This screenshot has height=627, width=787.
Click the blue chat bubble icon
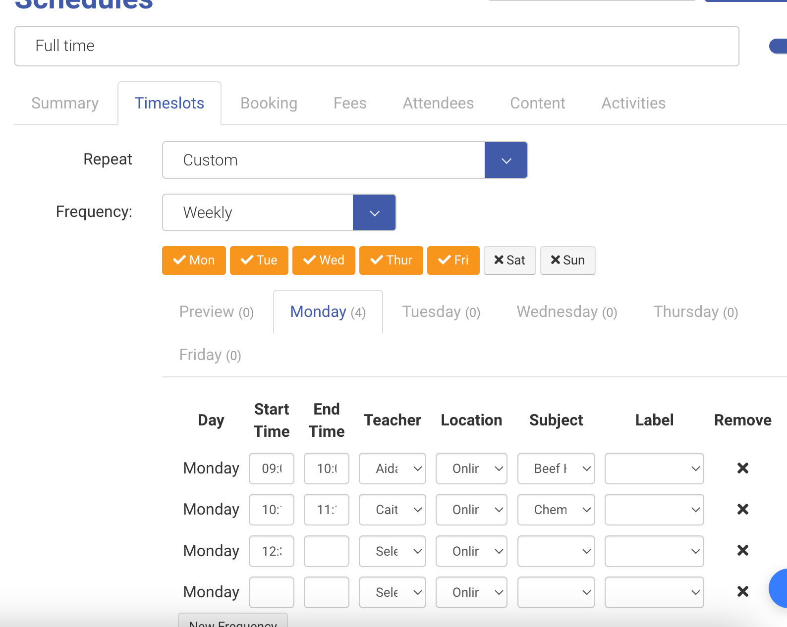[780, 588]
